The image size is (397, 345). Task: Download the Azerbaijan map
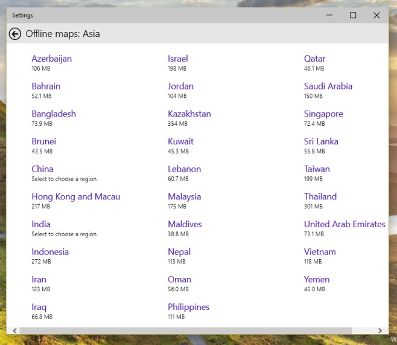tap(52, 59)
